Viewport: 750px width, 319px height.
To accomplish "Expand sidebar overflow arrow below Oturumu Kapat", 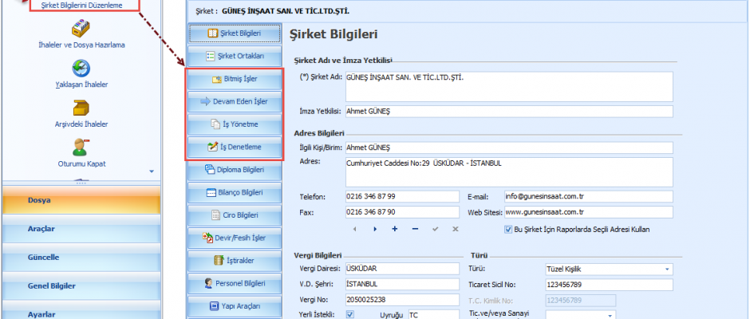I will coord(152,171).
